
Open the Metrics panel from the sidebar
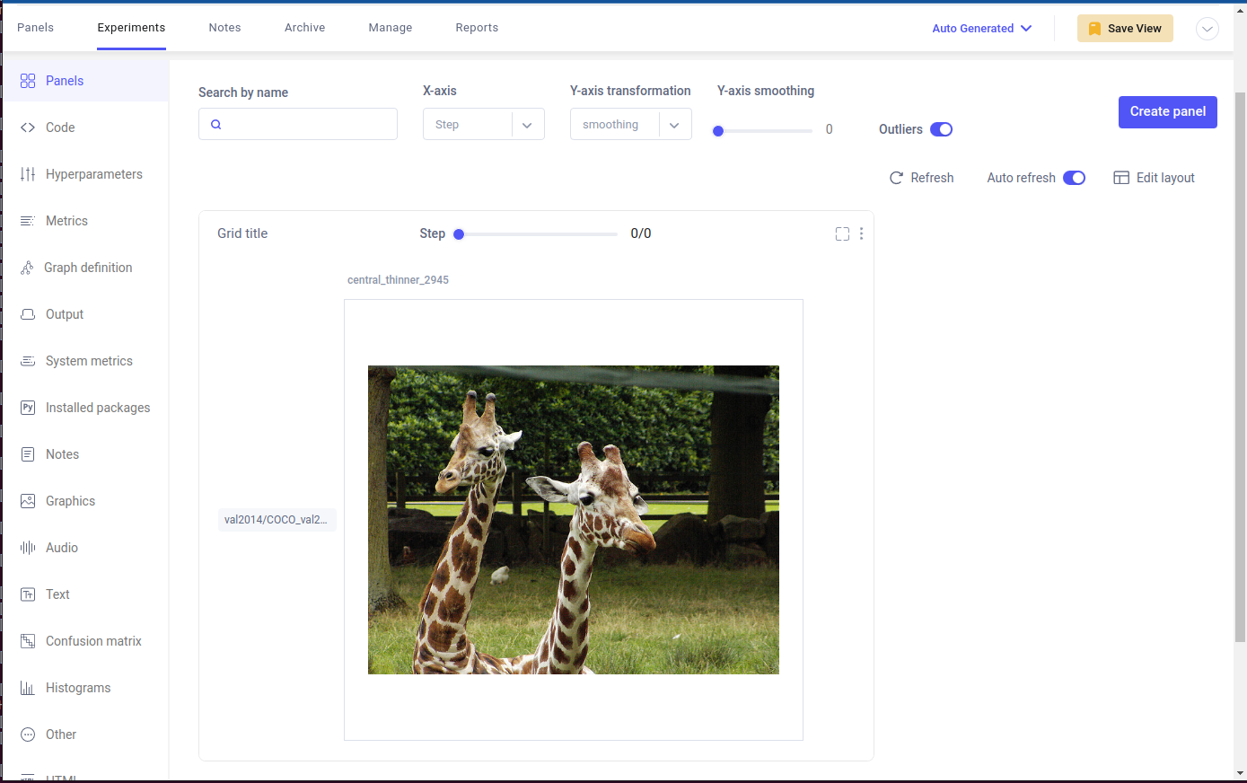click(x=66, y=220)
